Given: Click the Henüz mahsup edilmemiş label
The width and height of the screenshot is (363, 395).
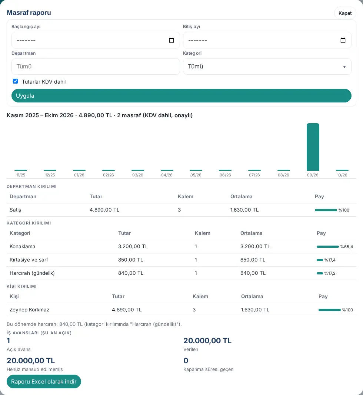Looking at the screenshot, I should 35,369.
